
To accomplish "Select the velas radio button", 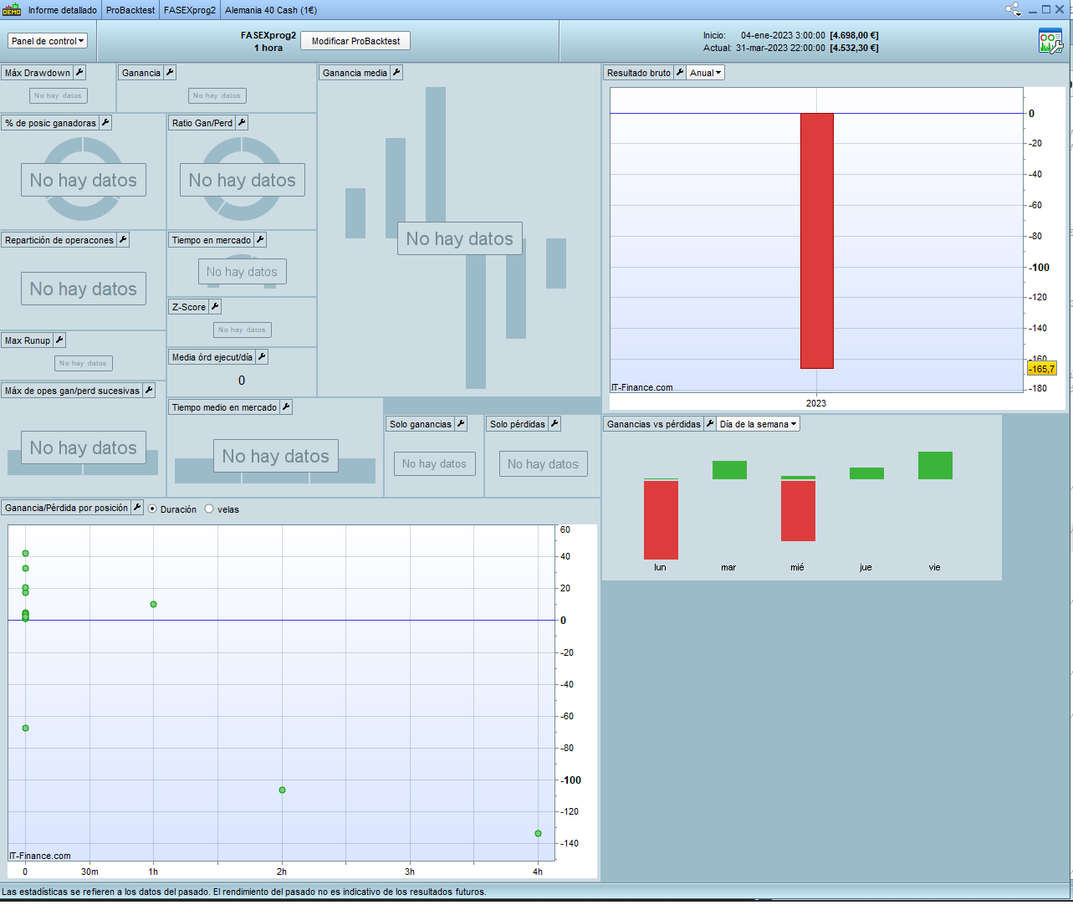I will 209,509.
